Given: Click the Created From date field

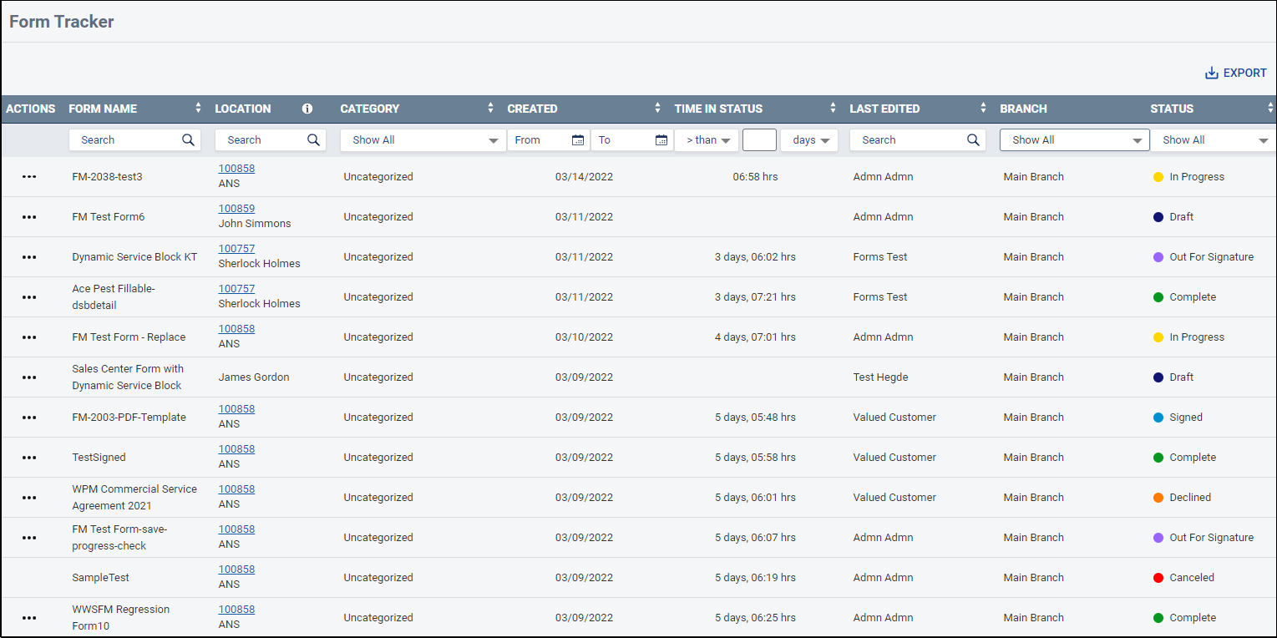Looking at the screenshot, I should (x=549, y=140).
